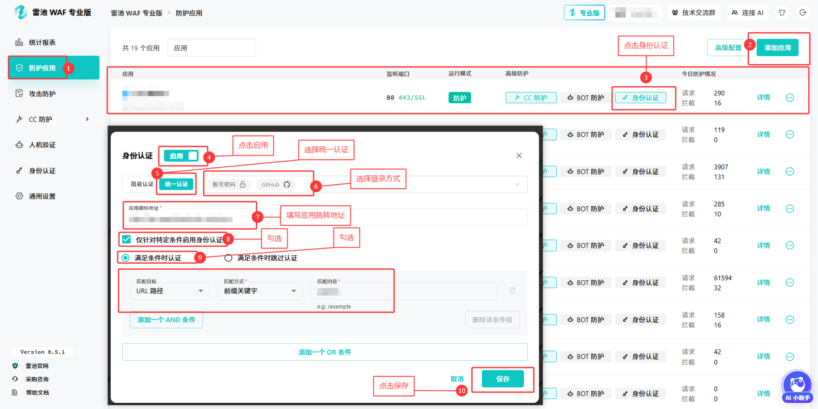Click the 专业版 badge in header
This screenshot has height=409, width=818.
(584, 12)
